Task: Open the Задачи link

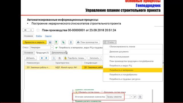Action: tap(48, 36)
